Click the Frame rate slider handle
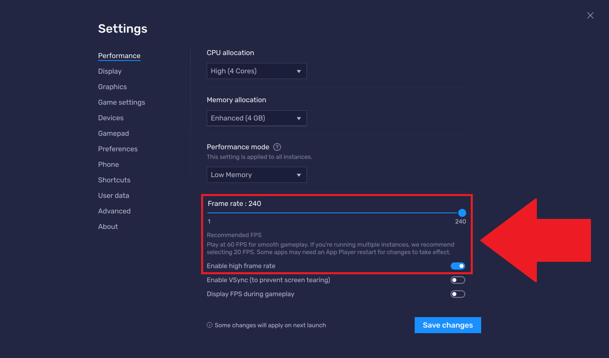This screenshot has height=358, width=609. coord(462,213)
